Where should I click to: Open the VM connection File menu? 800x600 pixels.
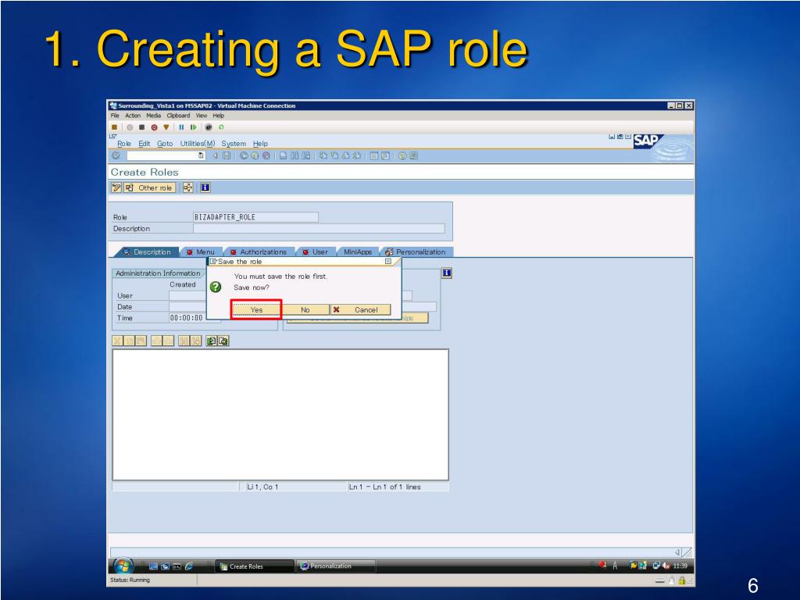[x=115, y=116]
